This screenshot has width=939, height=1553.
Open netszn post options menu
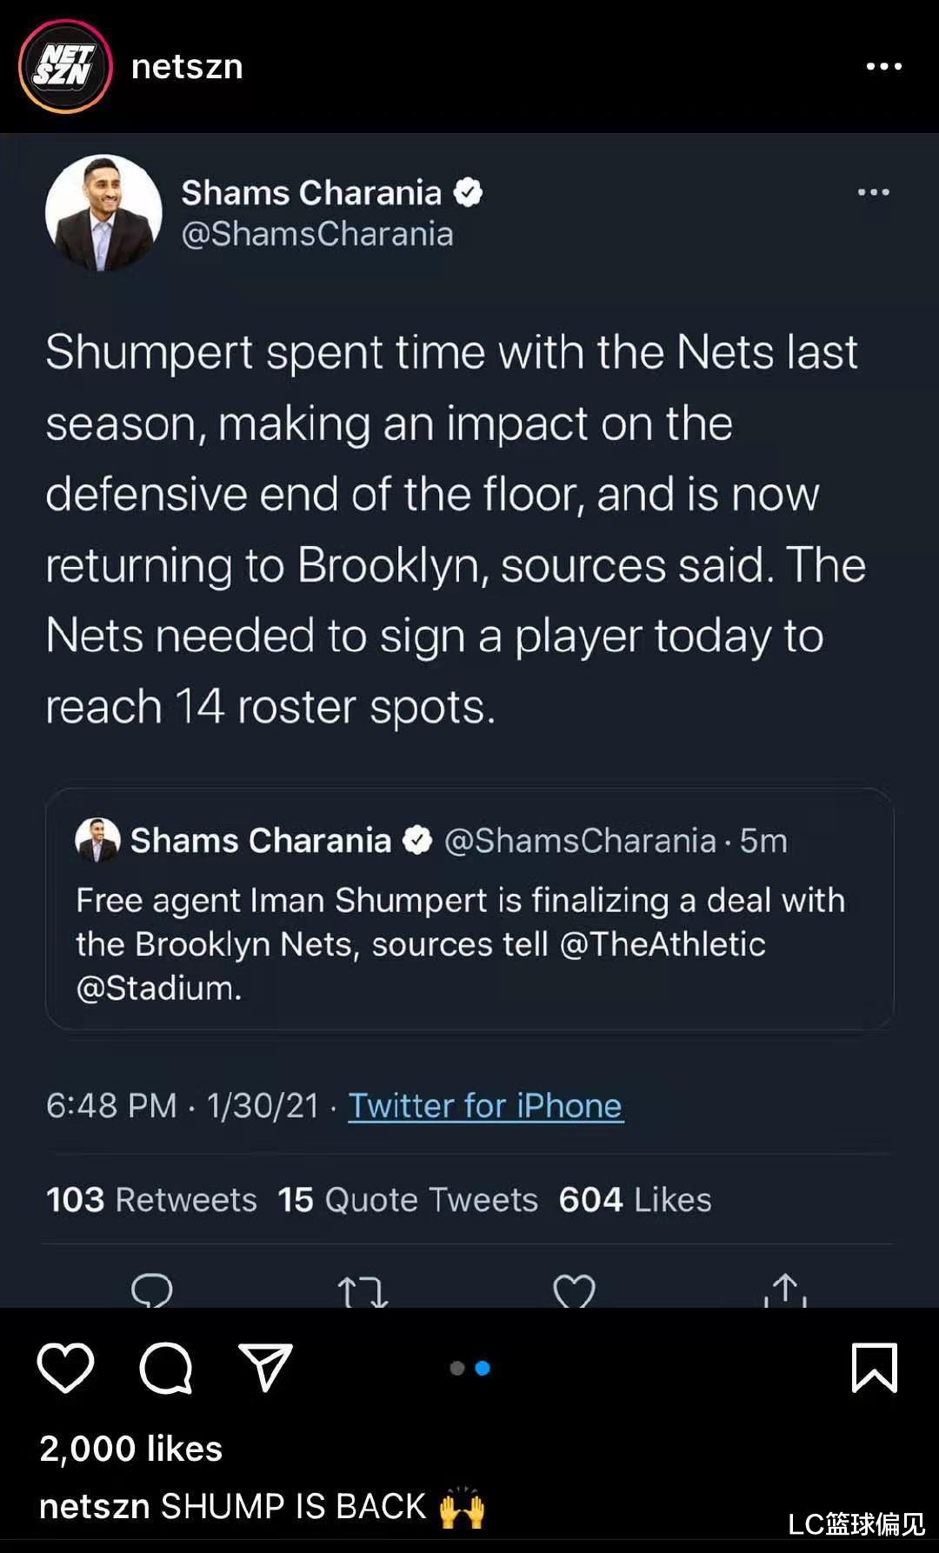(x=883, y=67)
